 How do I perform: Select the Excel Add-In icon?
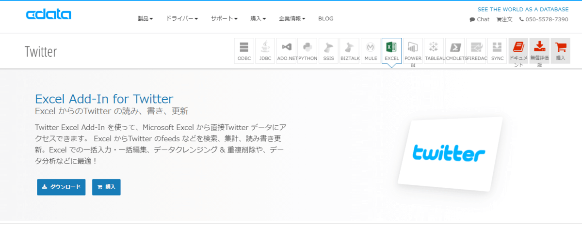point(391,51)
